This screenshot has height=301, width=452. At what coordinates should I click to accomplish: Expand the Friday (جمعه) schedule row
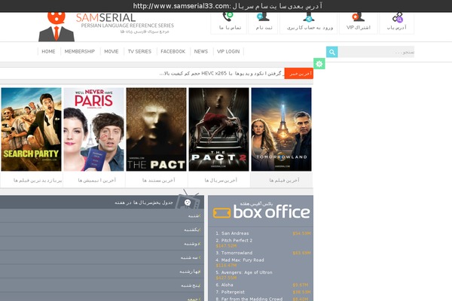[x=102, y=296]
